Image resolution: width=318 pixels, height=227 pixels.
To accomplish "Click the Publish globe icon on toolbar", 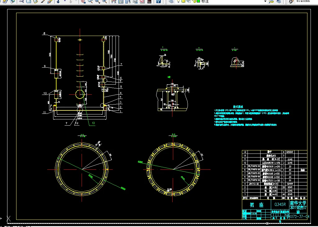I will click(12, 2).
